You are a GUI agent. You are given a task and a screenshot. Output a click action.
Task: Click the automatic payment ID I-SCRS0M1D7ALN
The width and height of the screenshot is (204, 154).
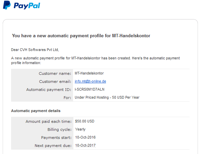pos(90,89)
